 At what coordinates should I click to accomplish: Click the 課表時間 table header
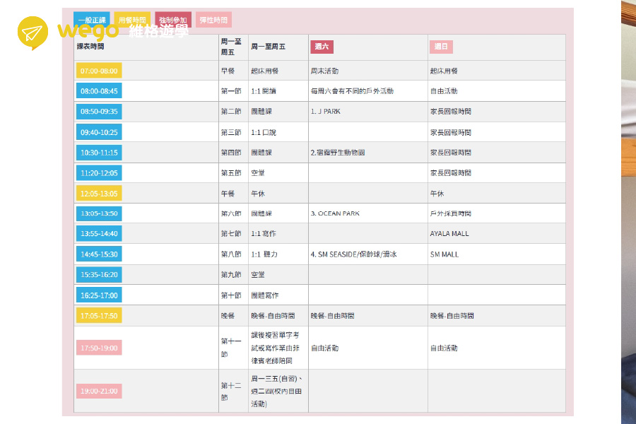(90, 47)
